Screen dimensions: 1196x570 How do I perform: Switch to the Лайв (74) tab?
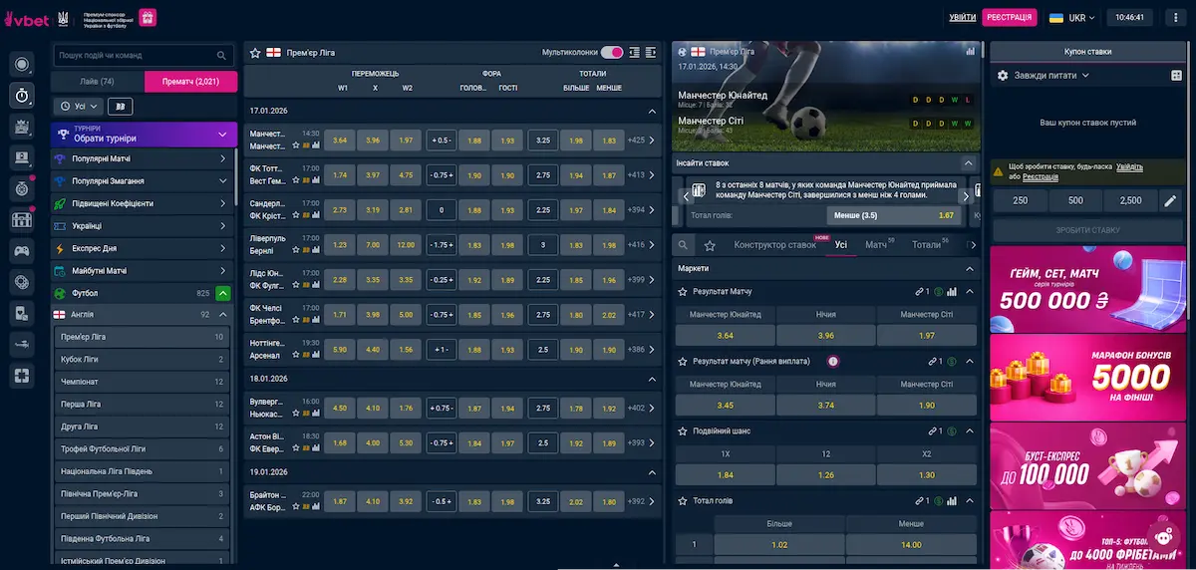[98, 82]
